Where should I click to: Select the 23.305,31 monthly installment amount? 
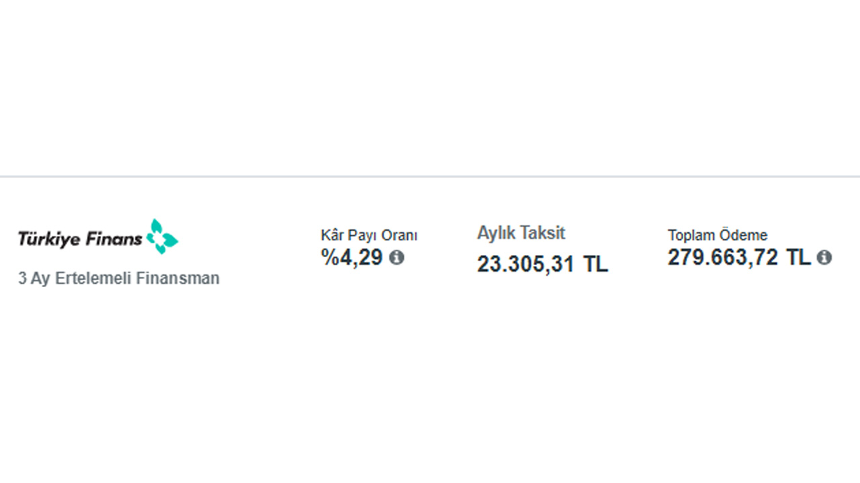(x=526, y=264)
